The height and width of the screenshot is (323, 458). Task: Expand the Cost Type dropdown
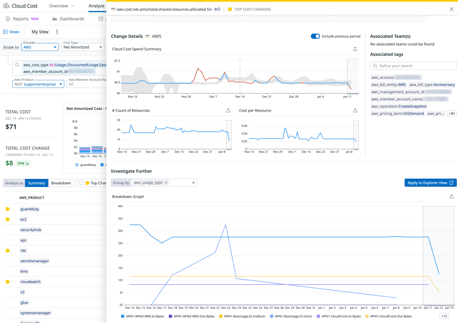point(82,47)
